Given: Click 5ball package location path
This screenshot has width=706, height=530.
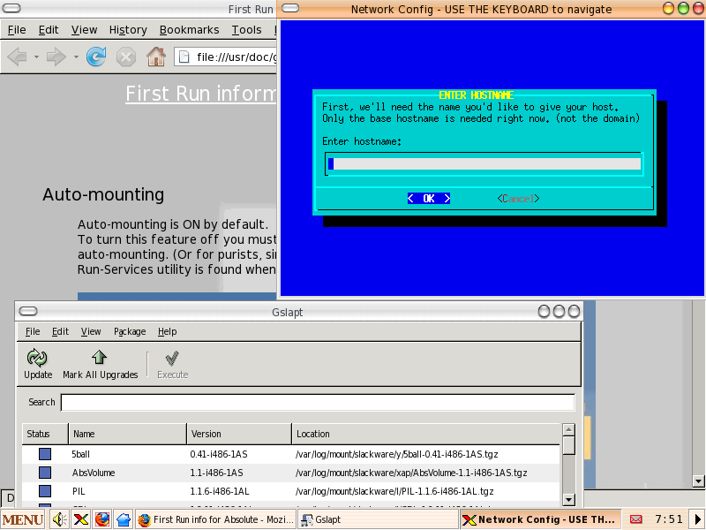Looking at the screenshot, I should pyautogui.click(x=396, y=454).
